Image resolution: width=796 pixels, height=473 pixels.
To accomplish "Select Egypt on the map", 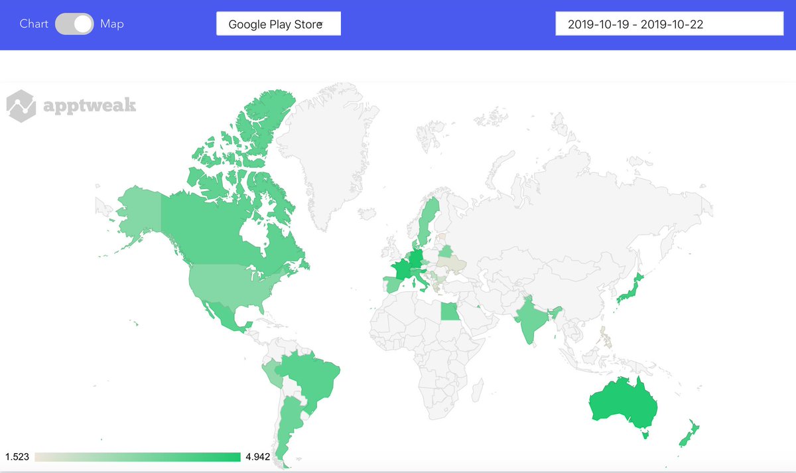I will click(450, 310).
